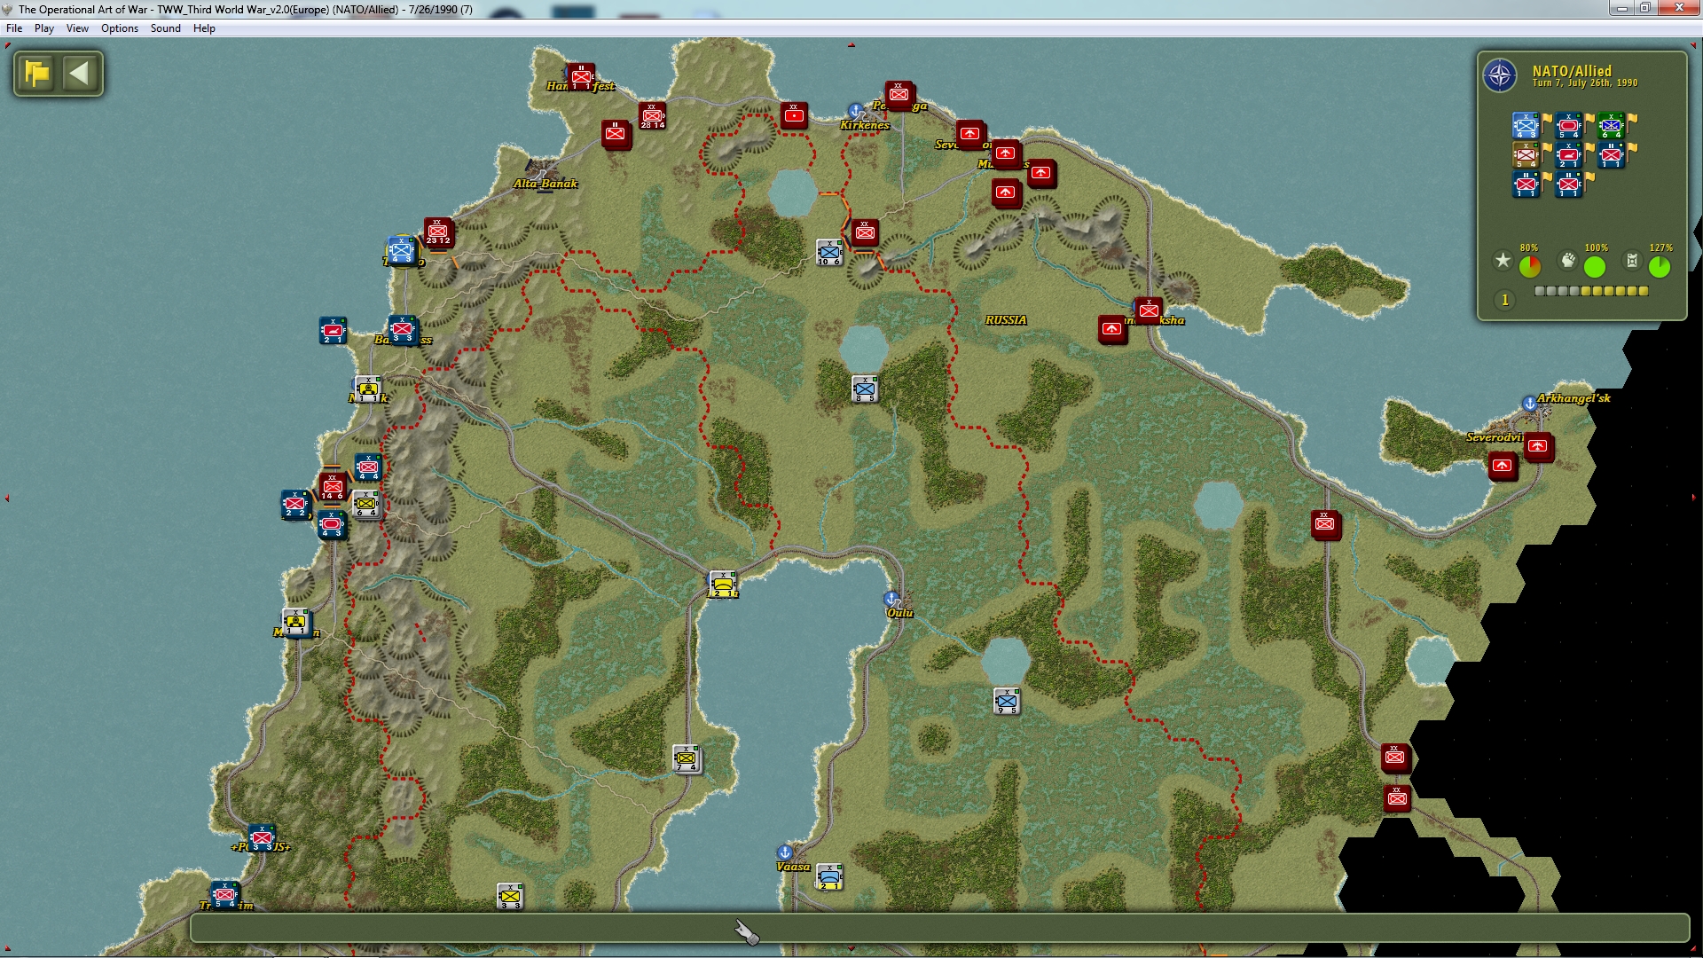Image resolution: width=1703 pixels, height=958 pixels.
Task: Click the Alta-Banak map label
Action: click(x=545, y=184)
